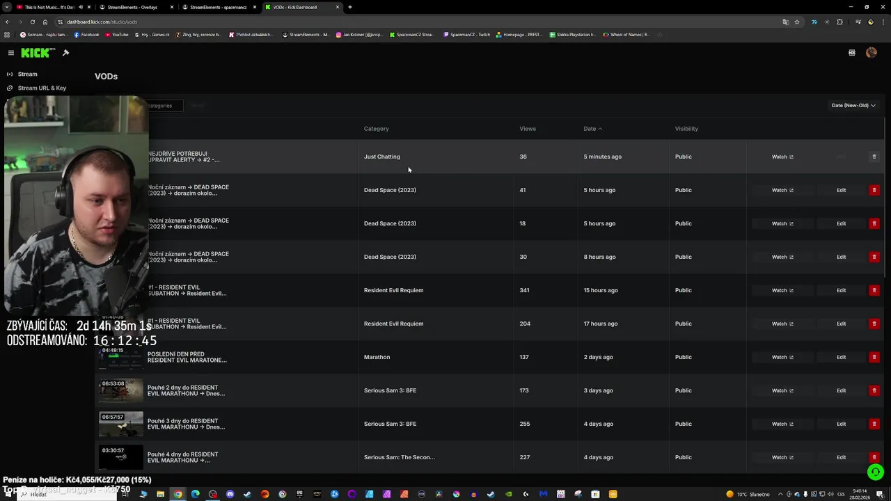Close the StreamElements Overlays tab
This screenshot has width=891, height=501.
(x=173, y=7)
